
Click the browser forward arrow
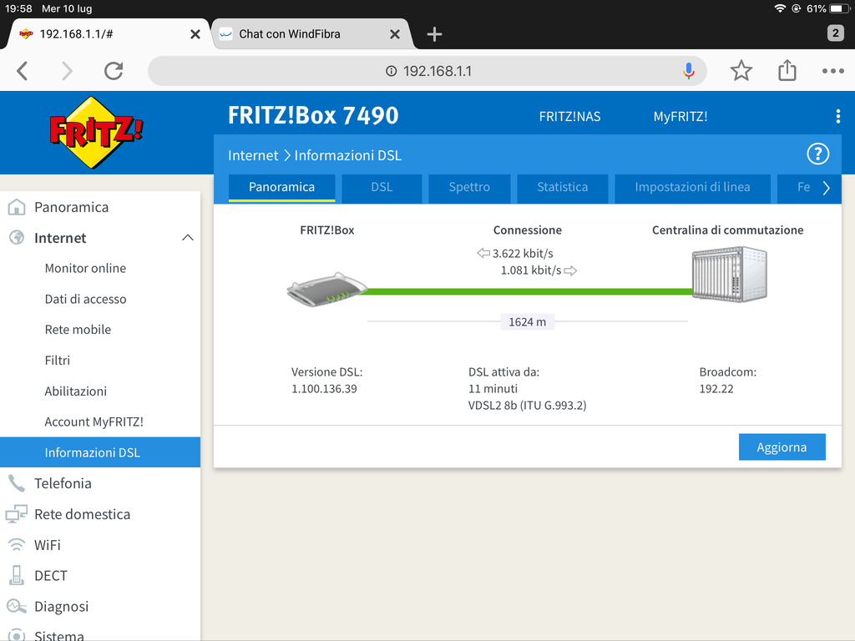coord(67,71)
